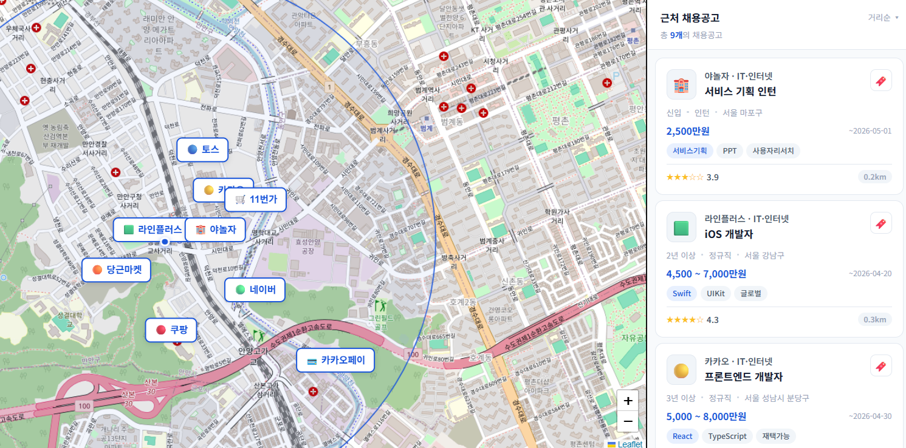Open the iOS 개발자 job title

click(x=729, y=234)
